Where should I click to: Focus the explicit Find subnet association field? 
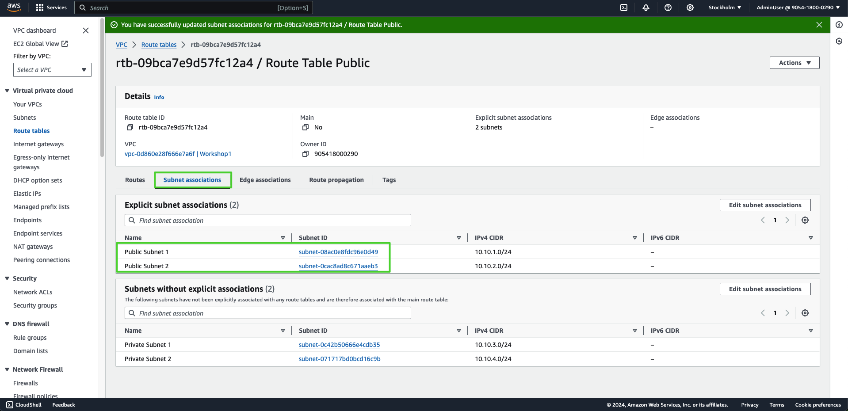tap(268, 220)
